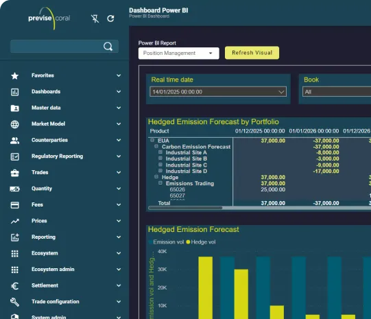This screenshot has width=371, height=319.
Task: Open the Book filter dropdown
Action: (x=337, y=92)
